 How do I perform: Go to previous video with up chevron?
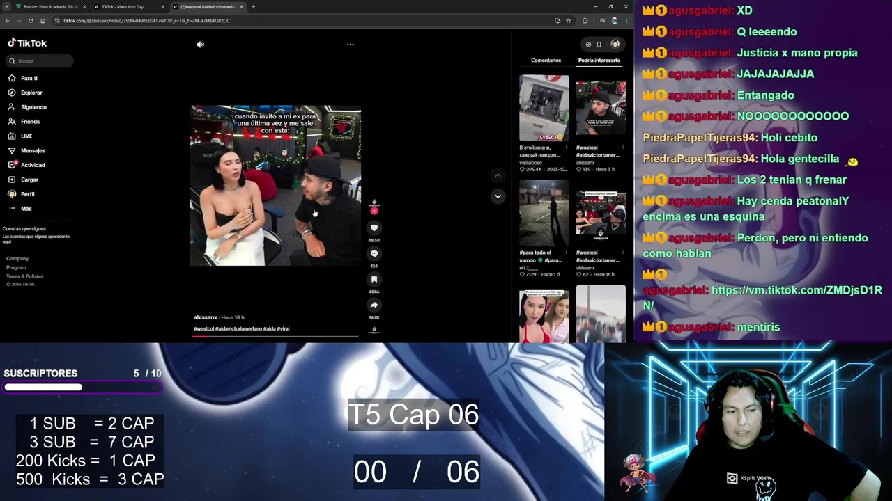coord(498,175)
